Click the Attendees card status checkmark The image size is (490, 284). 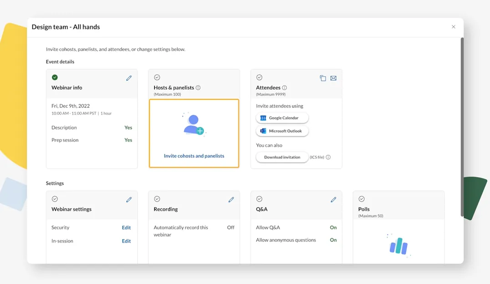coord(259,77)
